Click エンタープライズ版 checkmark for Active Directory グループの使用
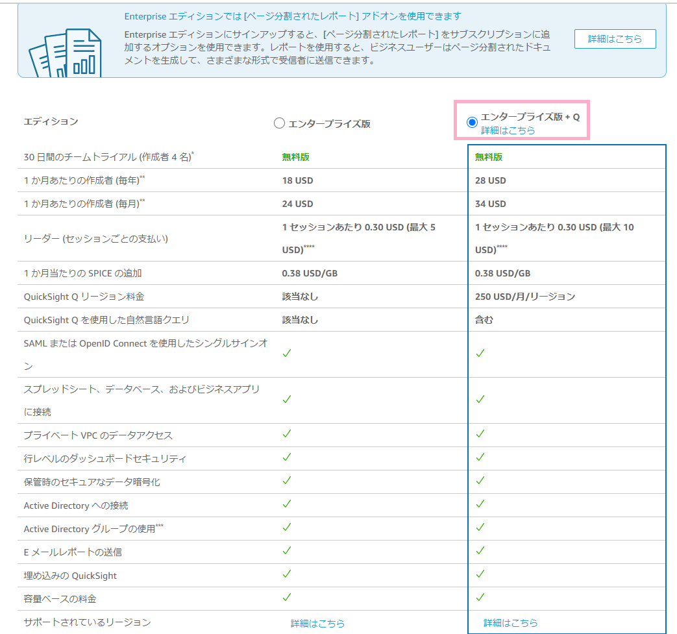 click(x=287, y=527)
